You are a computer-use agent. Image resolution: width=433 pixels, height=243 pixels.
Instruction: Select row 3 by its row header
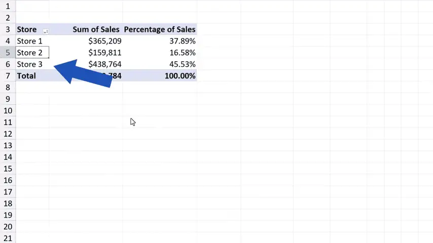8,29
